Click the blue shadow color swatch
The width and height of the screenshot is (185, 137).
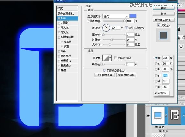click(x=133, y=16)
